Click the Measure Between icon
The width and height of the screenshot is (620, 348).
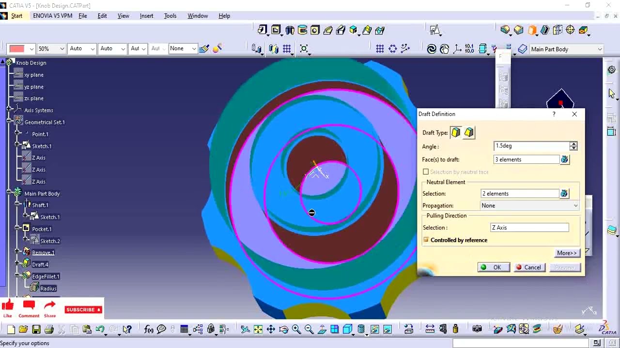pos(430,330)
